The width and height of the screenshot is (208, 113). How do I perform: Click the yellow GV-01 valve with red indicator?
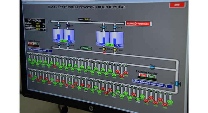pos(104,49)
